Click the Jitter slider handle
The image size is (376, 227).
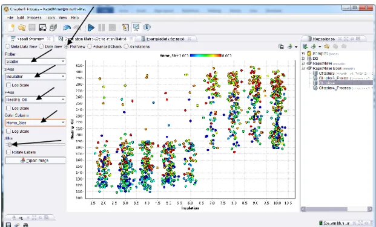[x=10, y=144]
